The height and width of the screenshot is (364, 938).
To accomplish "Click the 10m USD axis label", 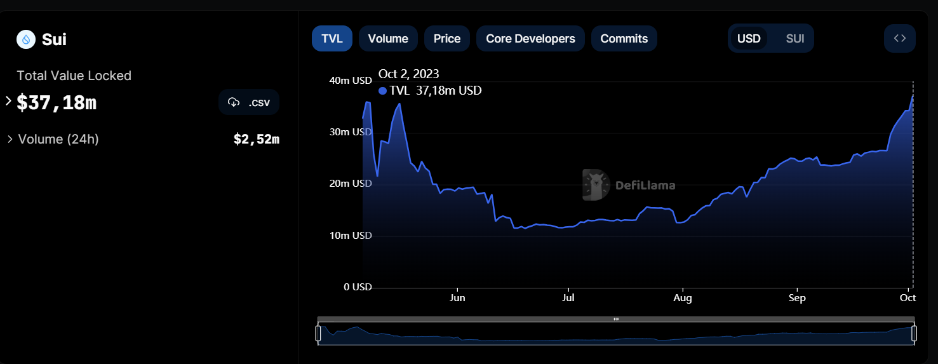I will click(351, 236).
